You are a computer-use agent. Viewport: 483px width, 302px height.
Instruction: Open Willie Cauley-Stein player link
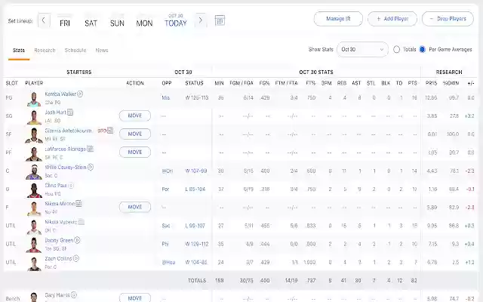point(66,167)
